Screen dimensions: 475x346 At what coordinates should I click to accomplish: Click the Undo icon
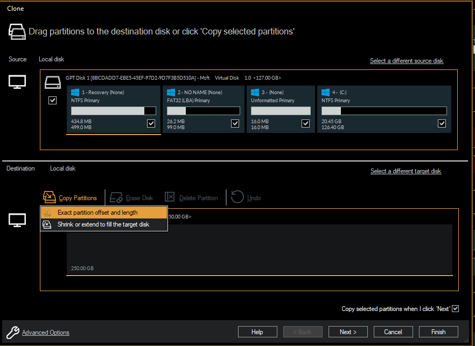click(x=237, y=197)
